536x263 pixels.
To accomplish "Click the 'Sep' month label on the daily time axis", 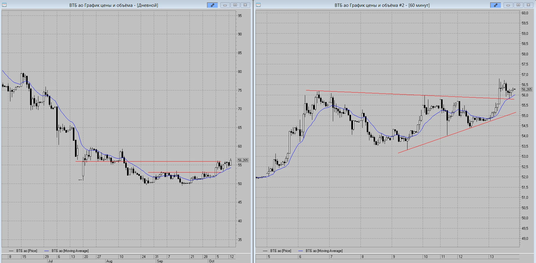I will tap(160, 261).
